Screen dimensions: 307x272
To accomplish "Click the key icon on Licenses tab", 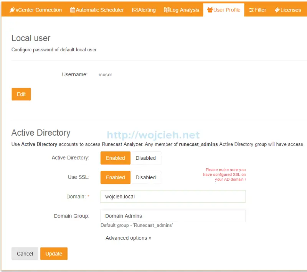I will click(277, 10).
